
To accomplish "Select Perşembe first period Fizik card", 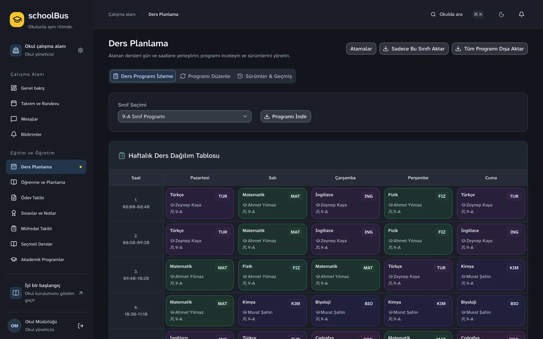I will click(x=418, y=203).
